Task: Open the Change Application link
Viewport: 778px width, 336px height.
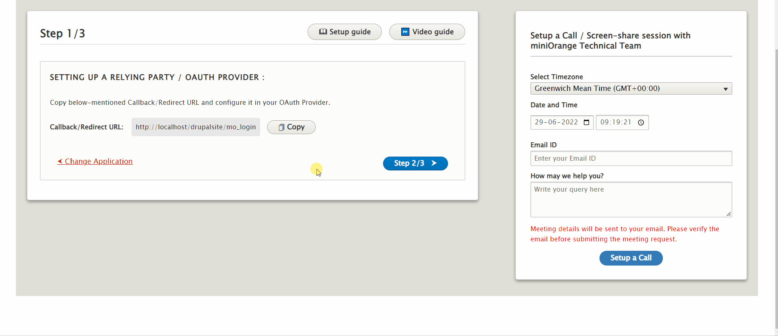Action: click(x=98, y=161)
